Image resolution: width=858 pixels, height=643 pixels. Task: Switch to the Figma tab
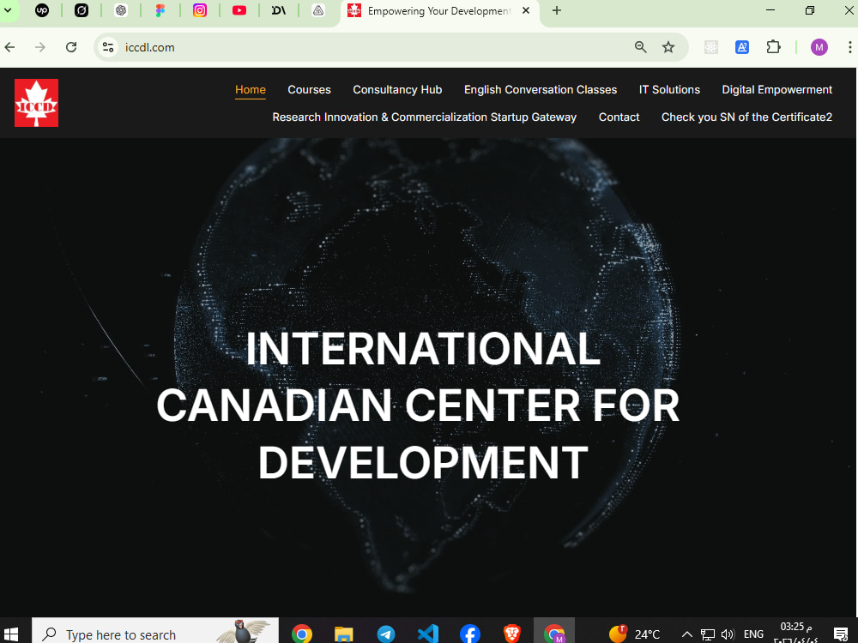point(160,10)
